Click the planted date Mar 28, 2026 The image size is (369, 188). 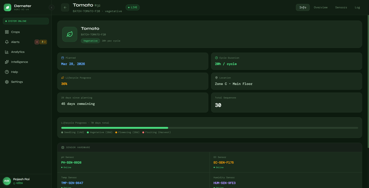tap(73, 64)
